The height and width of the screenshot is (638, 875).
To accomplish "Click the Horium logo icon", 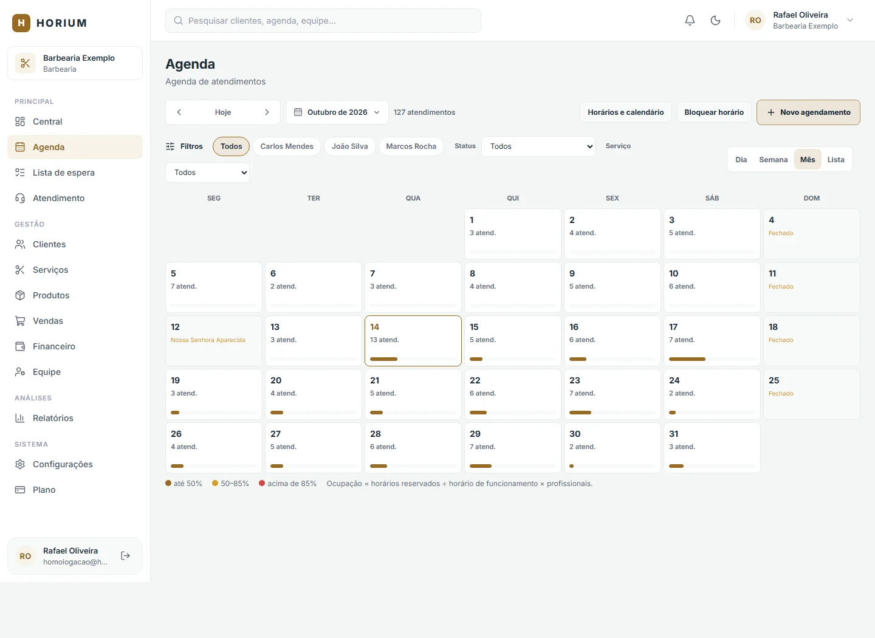I will pyautogui.click(x=21, y=23).
